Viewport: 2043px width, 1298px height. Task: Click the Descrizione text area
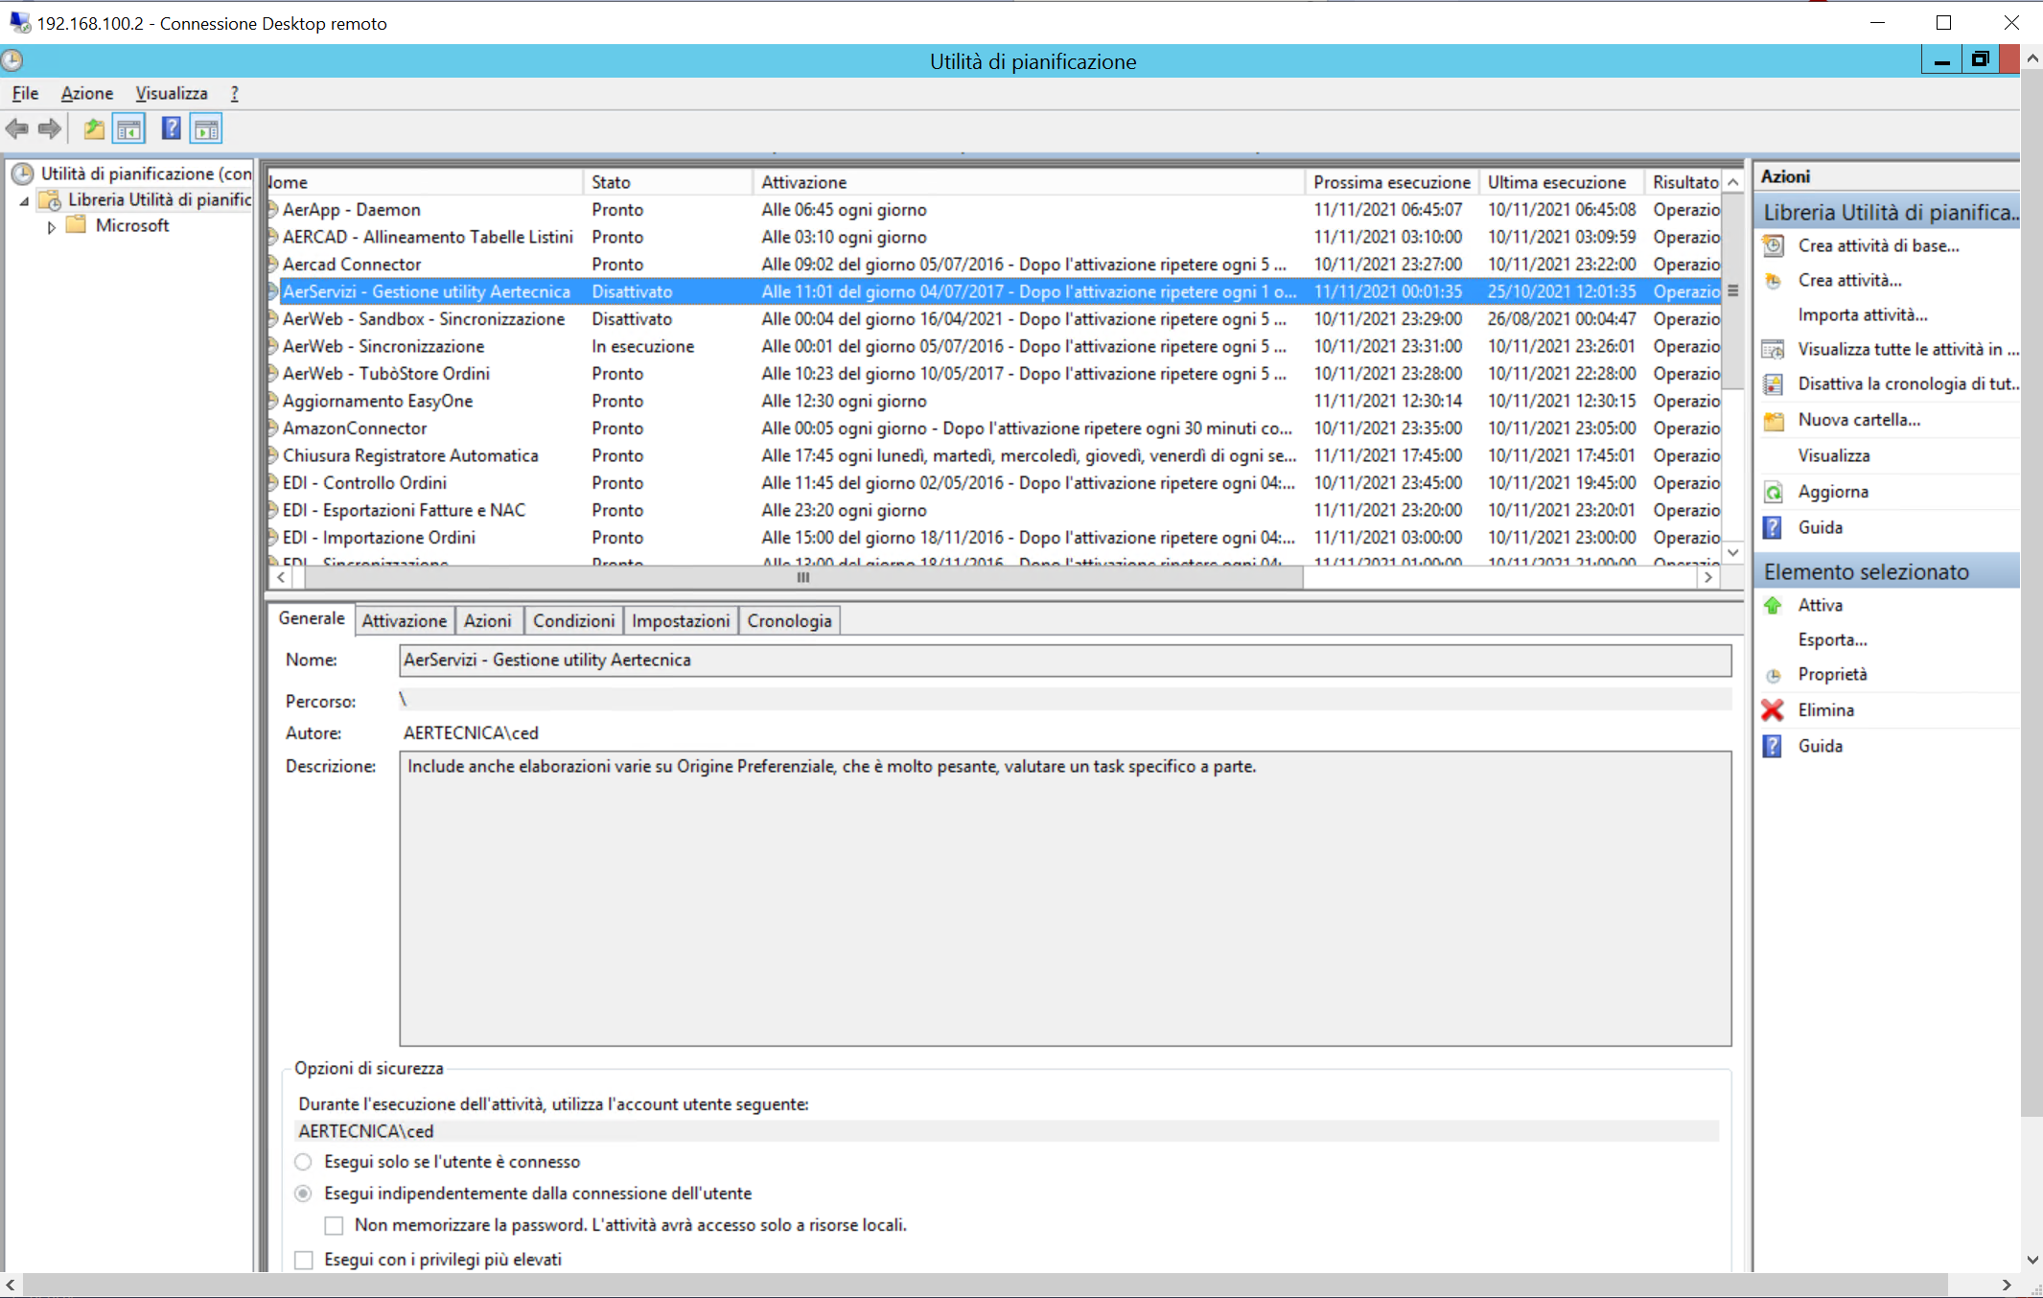coord(1065,898)
